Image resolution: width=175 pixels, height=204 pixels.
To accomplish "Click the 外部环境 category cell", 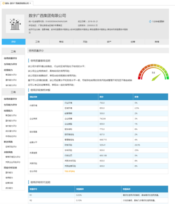I will [x=46, y=106].
